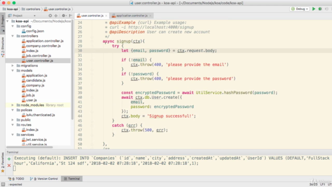Hide the Project panel with the hide icon

(x=71, y=16)
